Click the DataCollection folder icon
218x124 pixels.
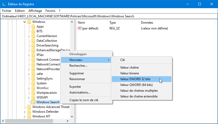point(33,41)
